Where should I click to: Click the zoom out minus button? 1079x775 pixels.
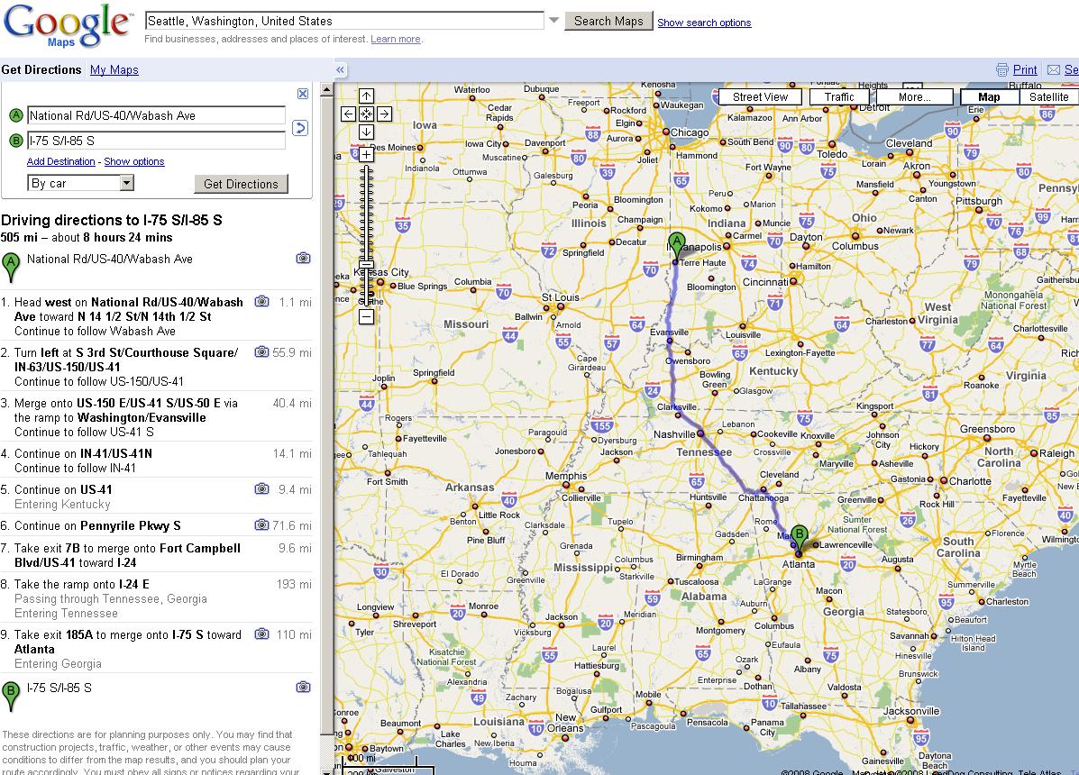(x=366, y=316)
